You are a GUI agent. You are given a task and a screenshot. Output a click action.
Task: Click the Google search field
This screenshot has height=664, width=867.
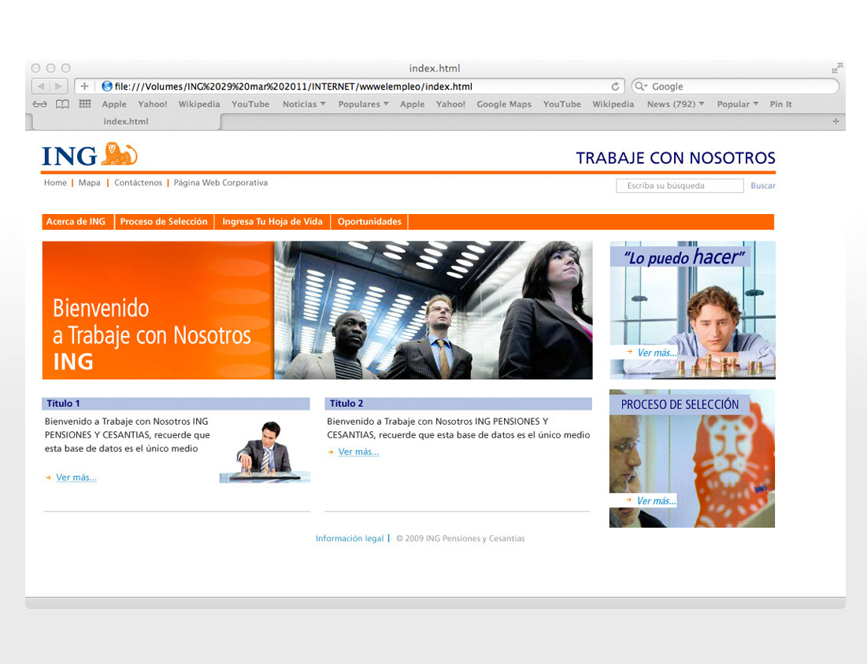[x=735, y=87]
